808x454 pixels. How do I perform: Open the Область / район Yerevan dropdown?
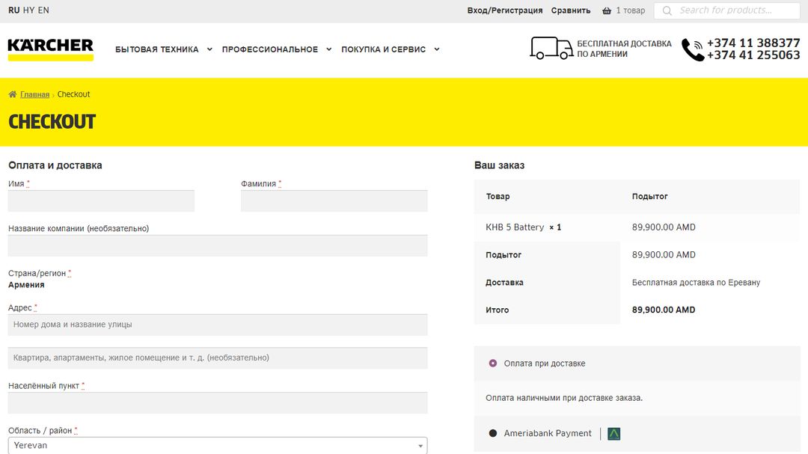218,445
